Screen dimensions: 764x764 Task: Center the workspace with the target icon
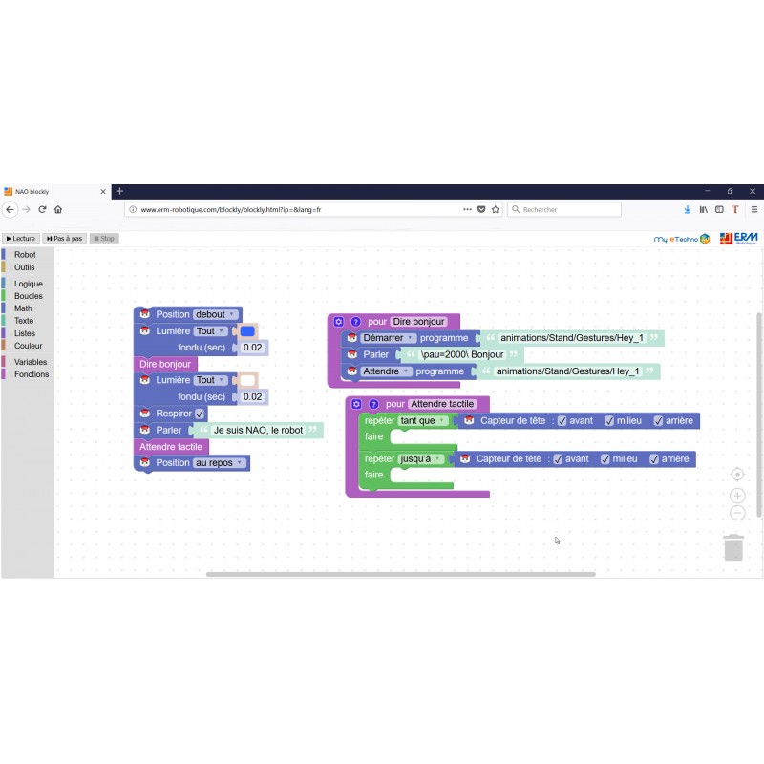coord(737,475)
